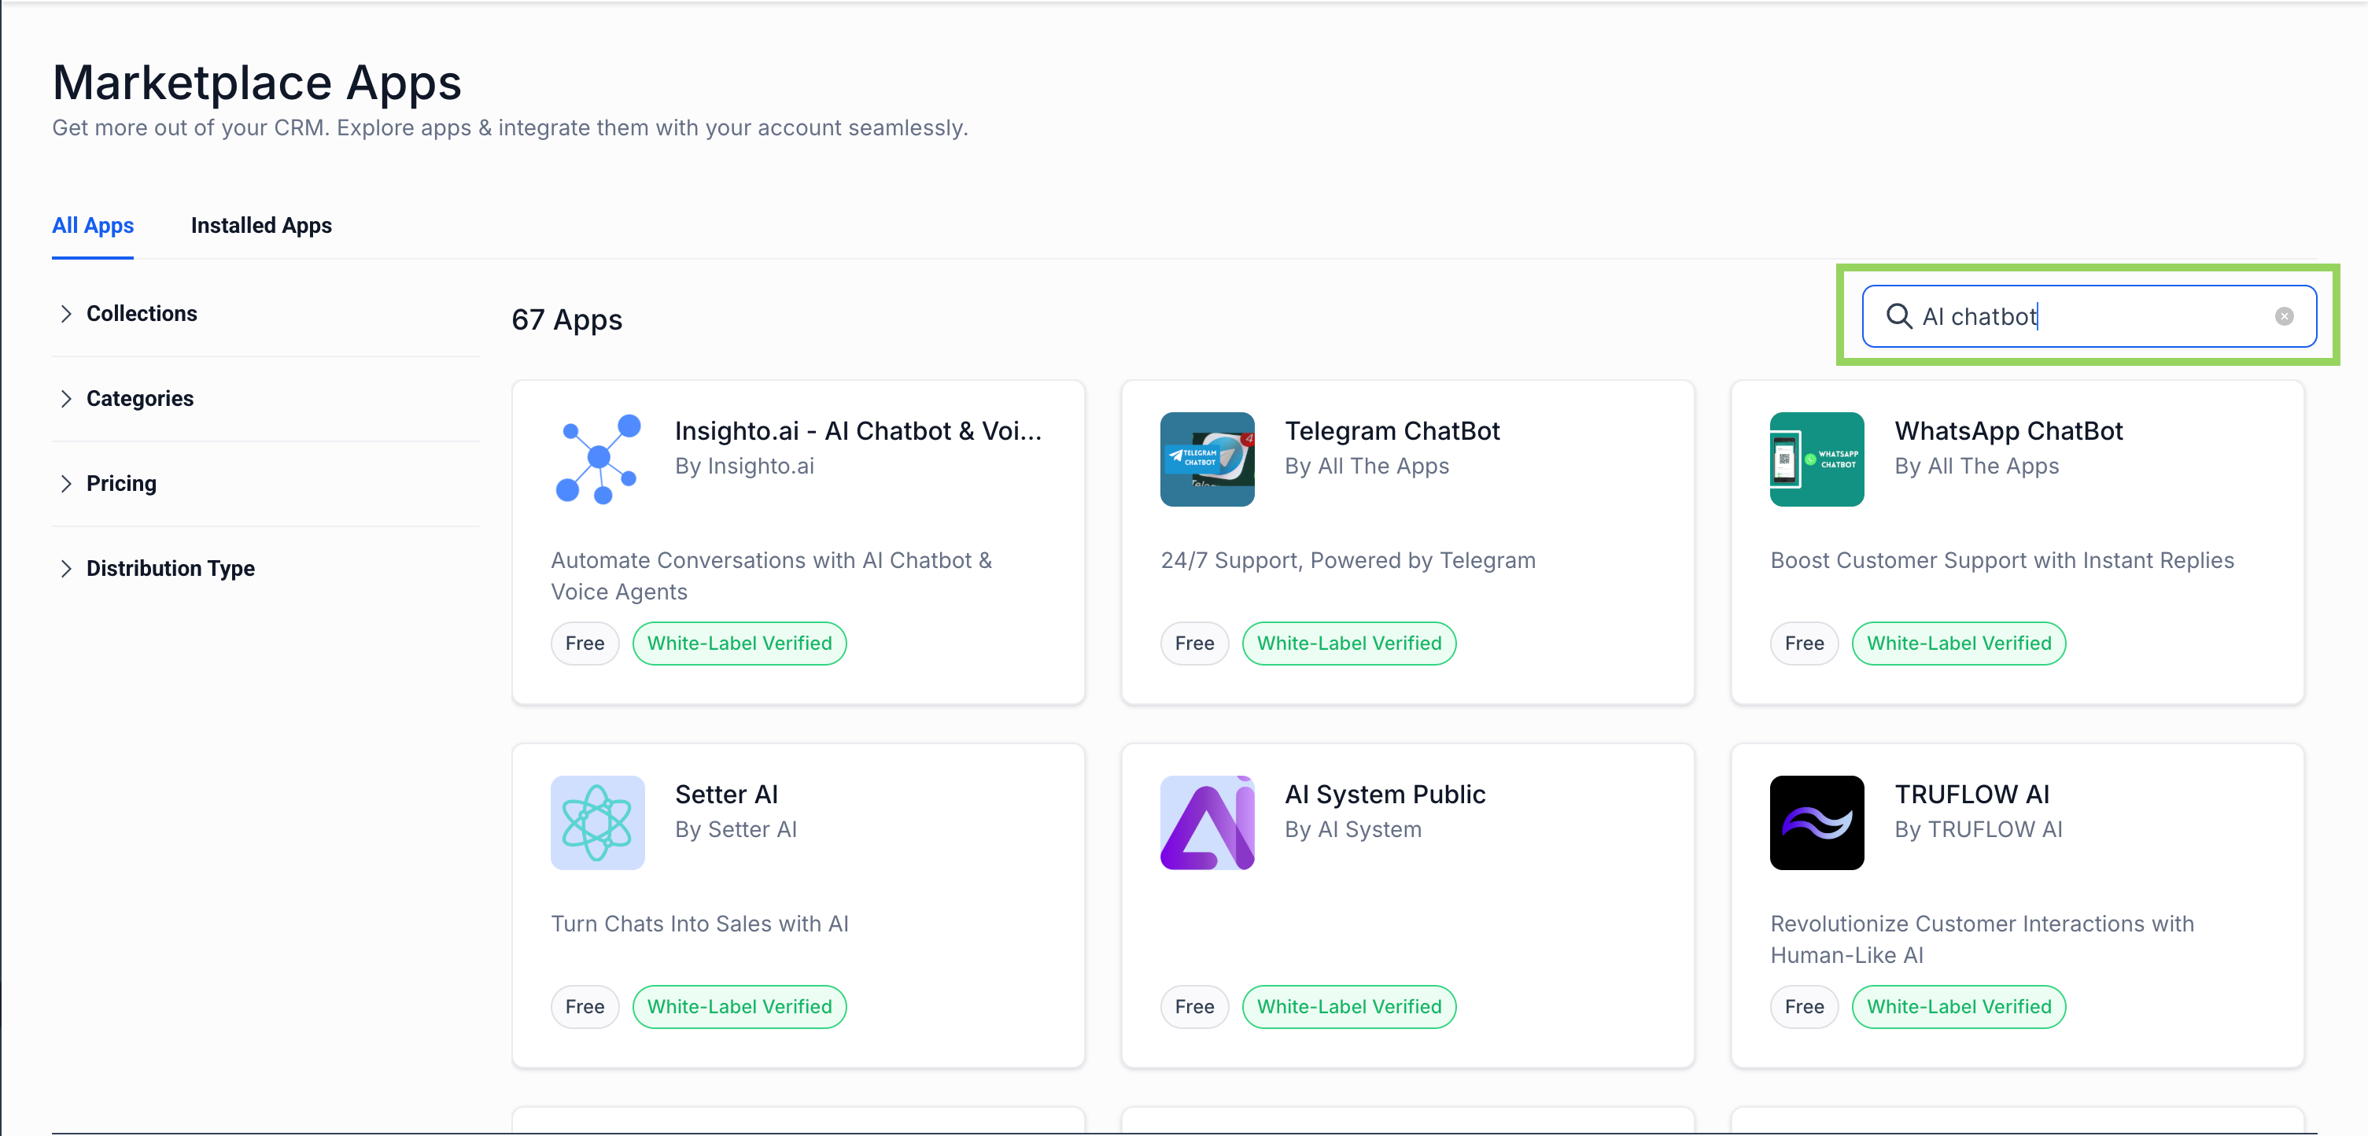2368x1136 pixels.
Task: Click the Telegram ChatBot app icon
Action: point(1206,459)
